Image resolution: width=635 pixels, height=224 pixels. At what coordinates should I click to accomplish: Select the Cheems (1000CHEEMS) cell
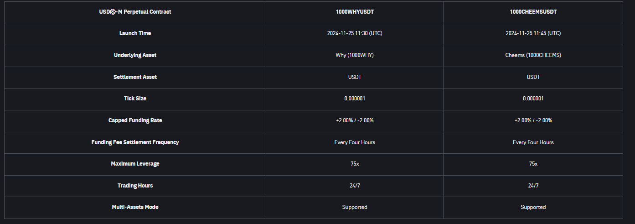[x=533, y=55]
